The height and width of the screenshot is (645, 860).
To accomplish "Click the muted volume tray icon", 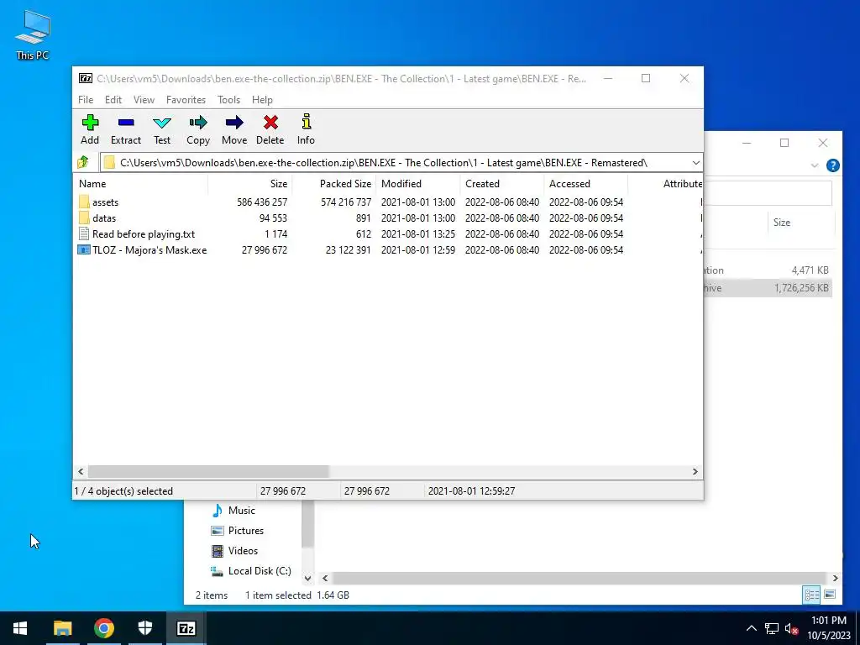I will [791, 628].
